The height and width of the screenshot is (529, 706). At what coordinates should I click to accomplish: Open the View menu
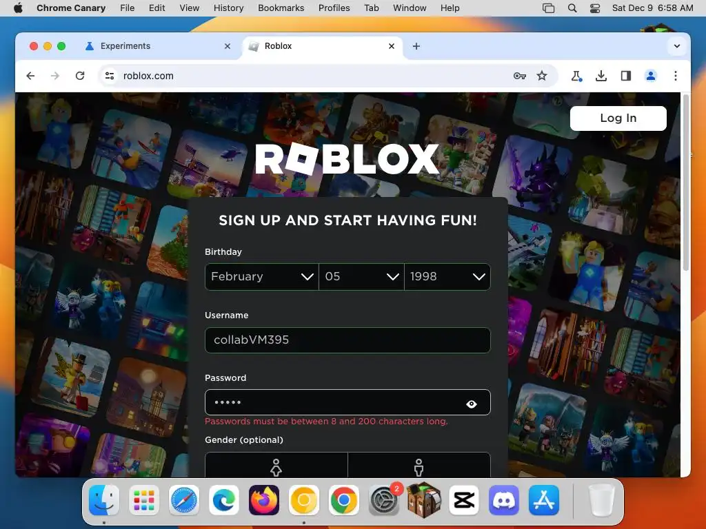[x=189, y=8]
